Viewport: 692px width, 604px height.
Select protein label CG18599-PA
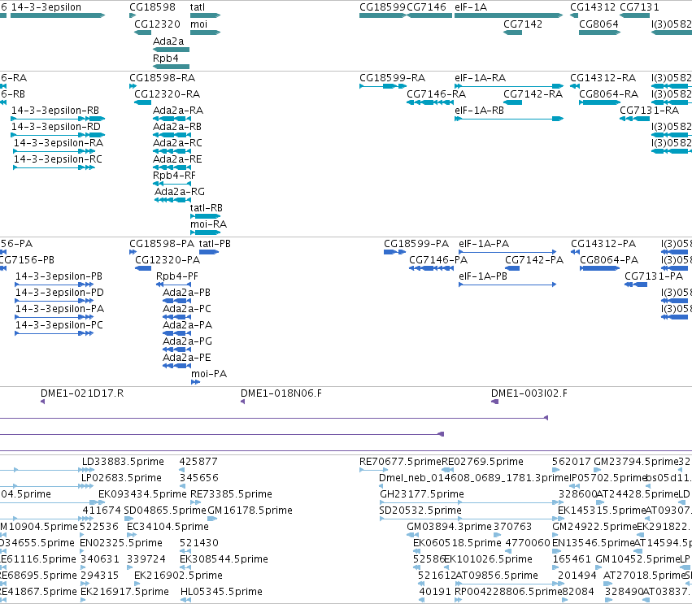[x=416, y=244]
